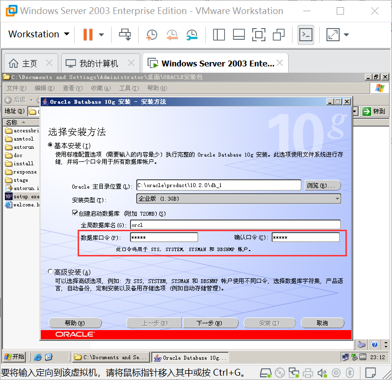Click the VMware Tools tray icon
Screen dimensions: 392x380
pyautogui.click(x=363, y=357)
